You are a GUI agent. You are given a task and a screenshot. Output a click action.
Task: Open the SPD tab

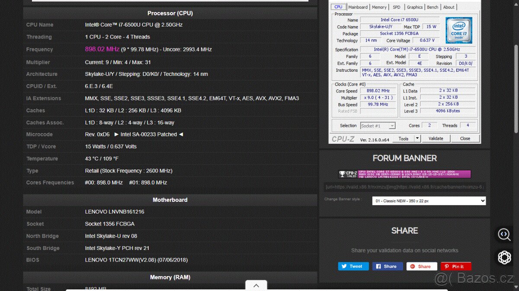point(396,7)
